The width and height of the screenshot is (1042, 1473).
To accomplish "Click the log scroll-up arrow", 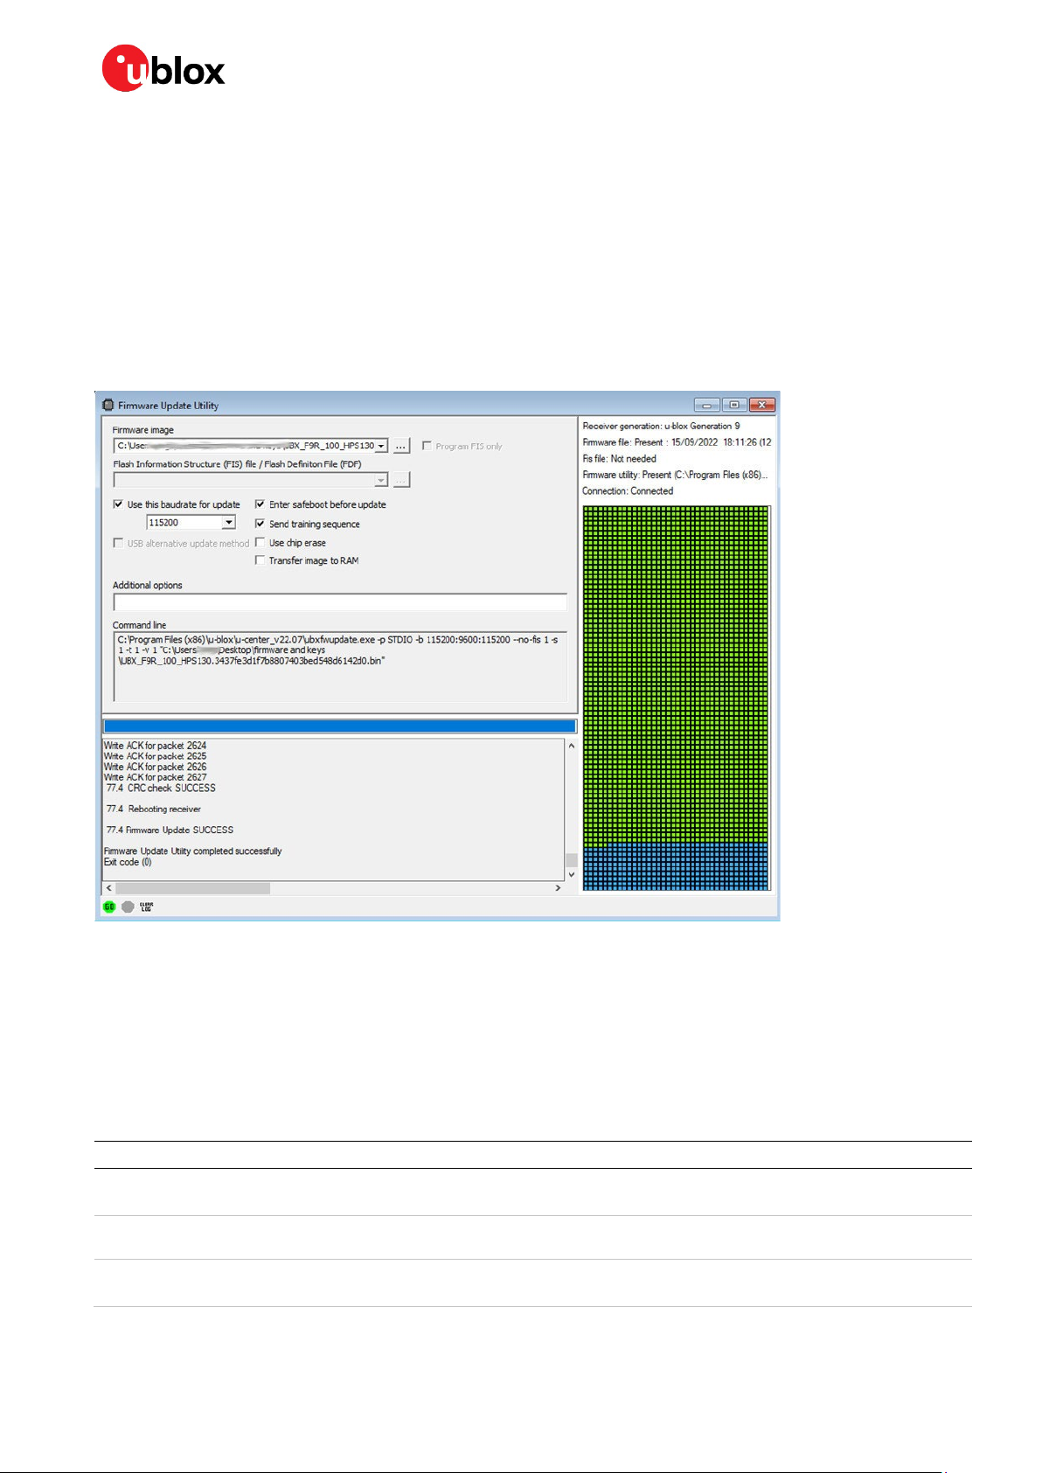I will point(572,746).
